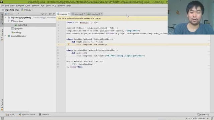Close the main.py editor tab
Screen dimensions: 214x120
tap(69, 14)
